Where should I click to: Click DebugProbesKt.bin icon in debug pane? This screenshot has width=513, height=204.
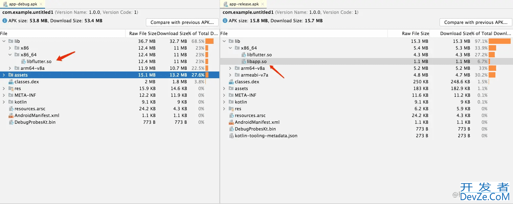tap(11, 122)
